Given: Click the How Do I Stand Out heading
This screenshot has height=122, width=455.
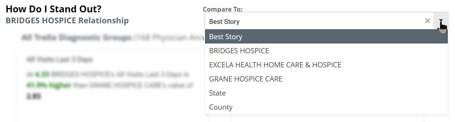Looking at the screenshot, I should [54, 9].
